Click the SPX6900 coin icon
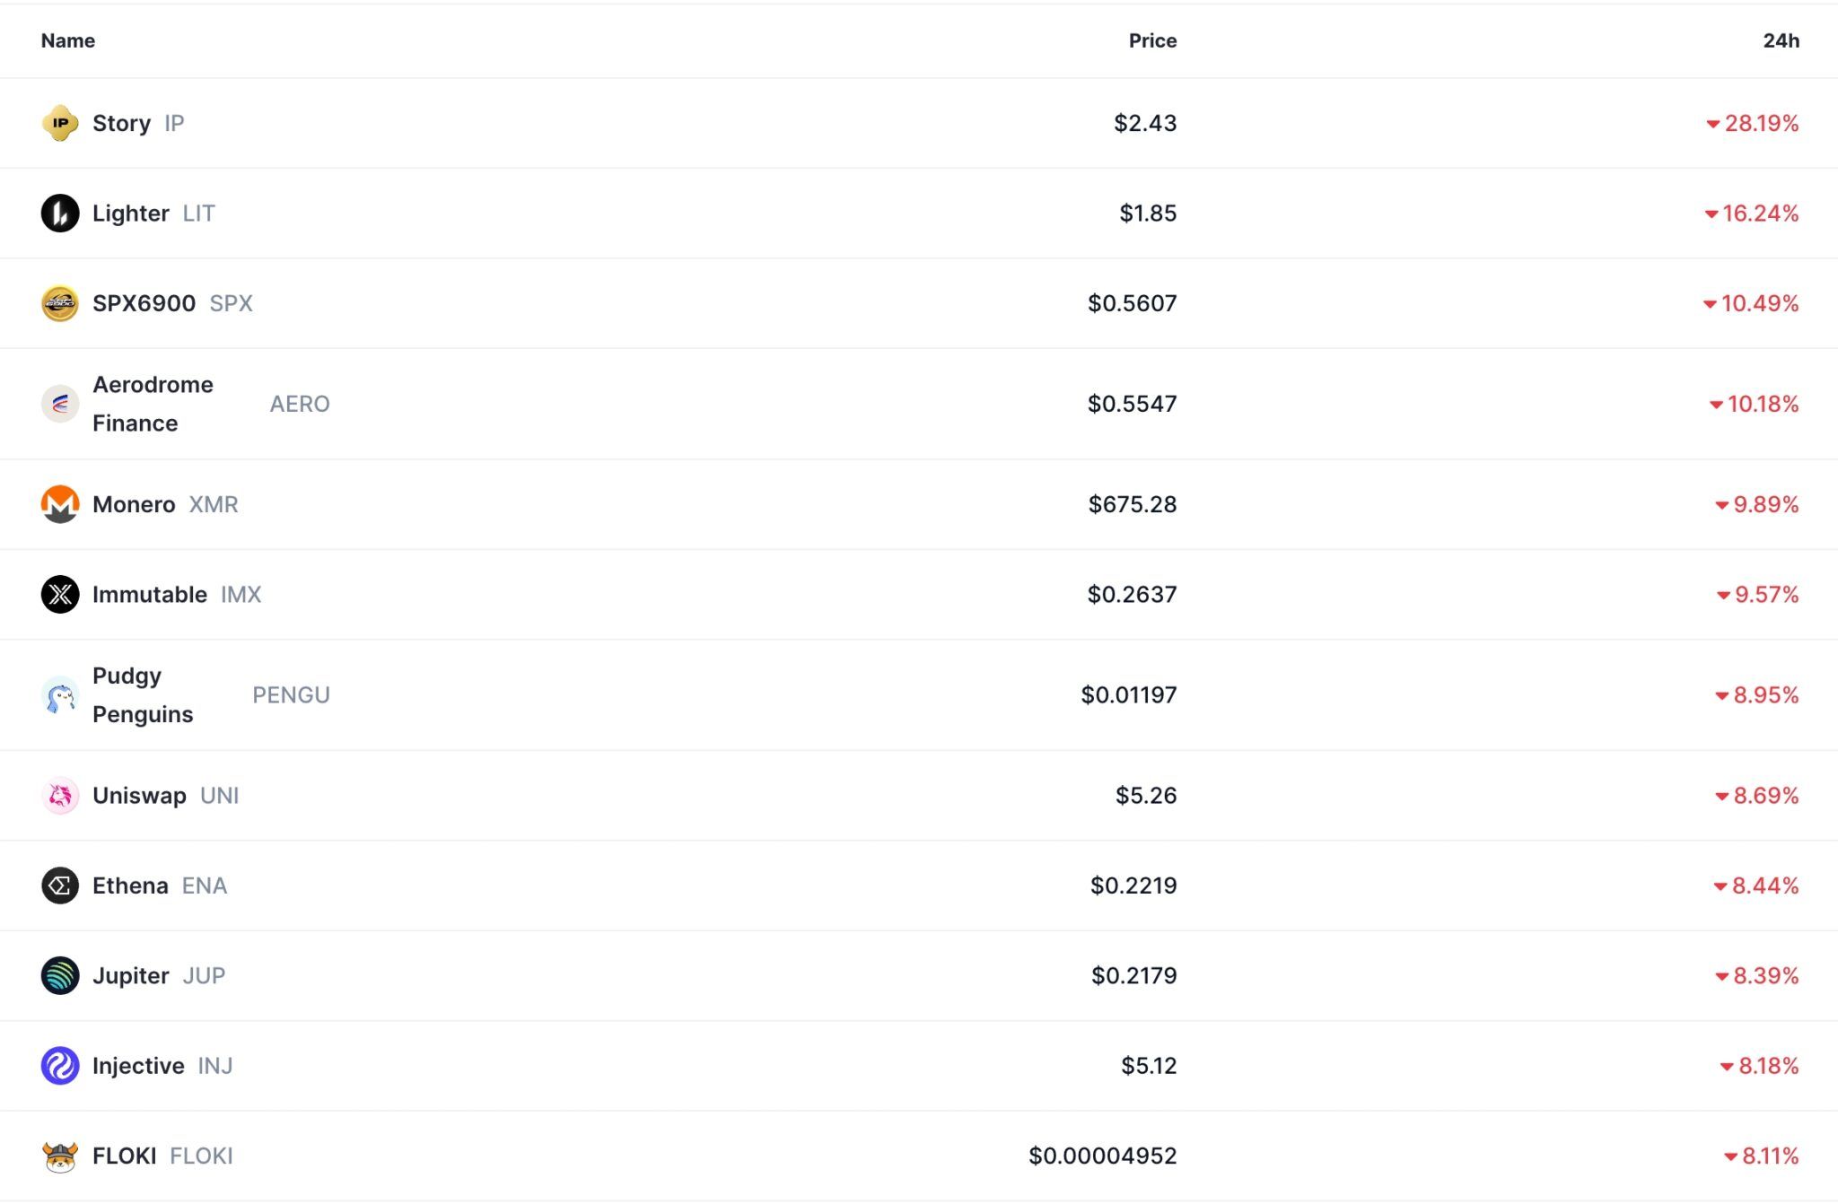This screenshot has height=1204, width=1838. point(60,303)
